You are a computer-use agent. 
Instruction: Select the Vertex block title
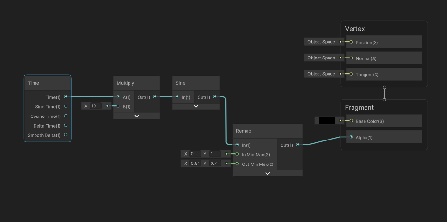tap(355, 29)
